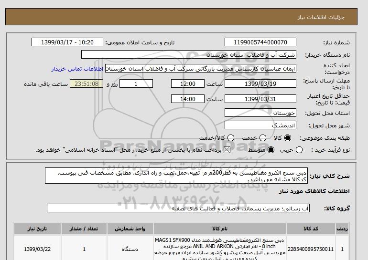Viewport: 368px width, 260px height.
Task: Click the need date cell 1399/03/22
Action: point(37,249)
